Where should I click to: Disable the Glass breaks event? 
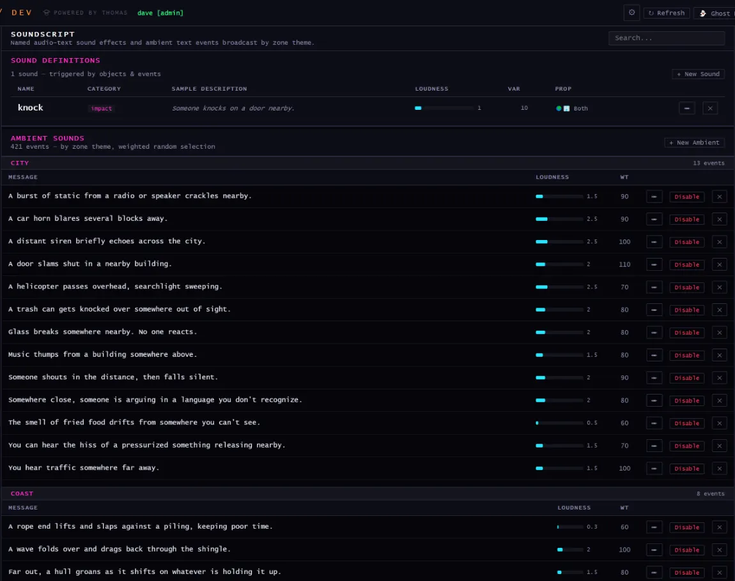[686, 333]
